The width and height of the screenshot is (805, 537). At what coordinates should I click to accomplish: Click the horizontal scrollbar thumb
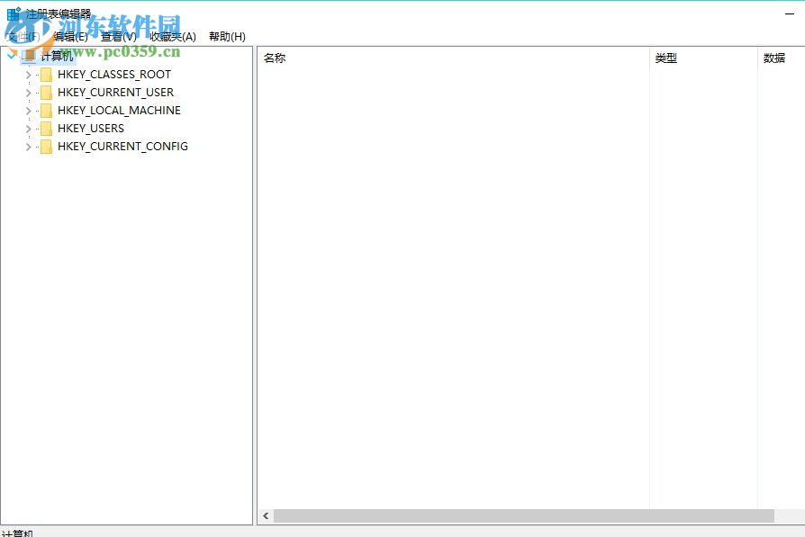click(x=524, y=516)
